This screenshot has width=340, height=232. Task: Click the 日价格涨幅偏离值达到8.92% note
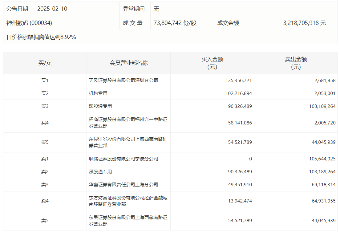(41, 37)
